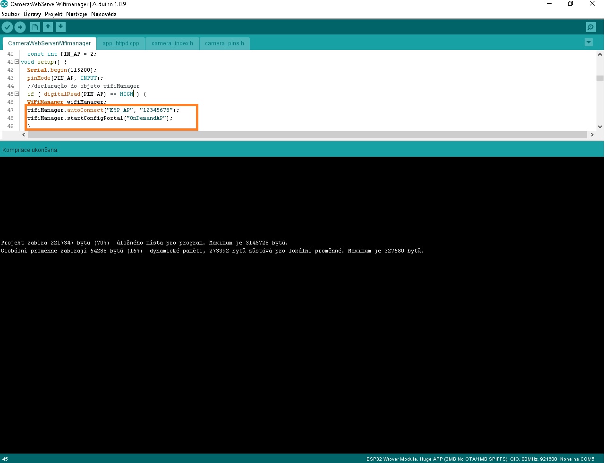This screenshot has width=613, height=463.
Task: Click the 'digitalRead(PIN_AP) == HIGH' condition line
Action: tap(86, 94)
